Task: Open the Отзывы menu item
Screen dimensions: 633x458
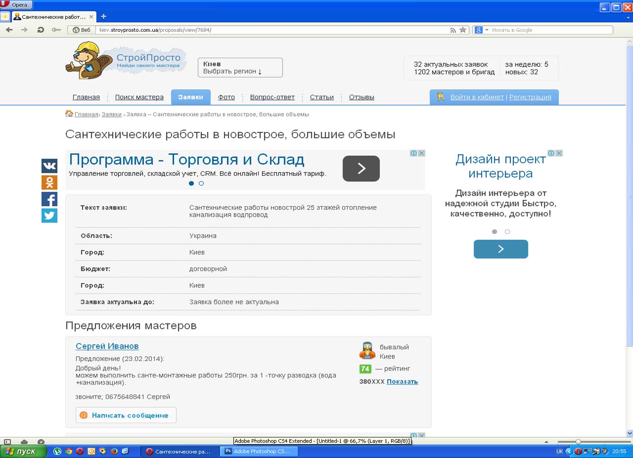Action: [x=362, y=97]
